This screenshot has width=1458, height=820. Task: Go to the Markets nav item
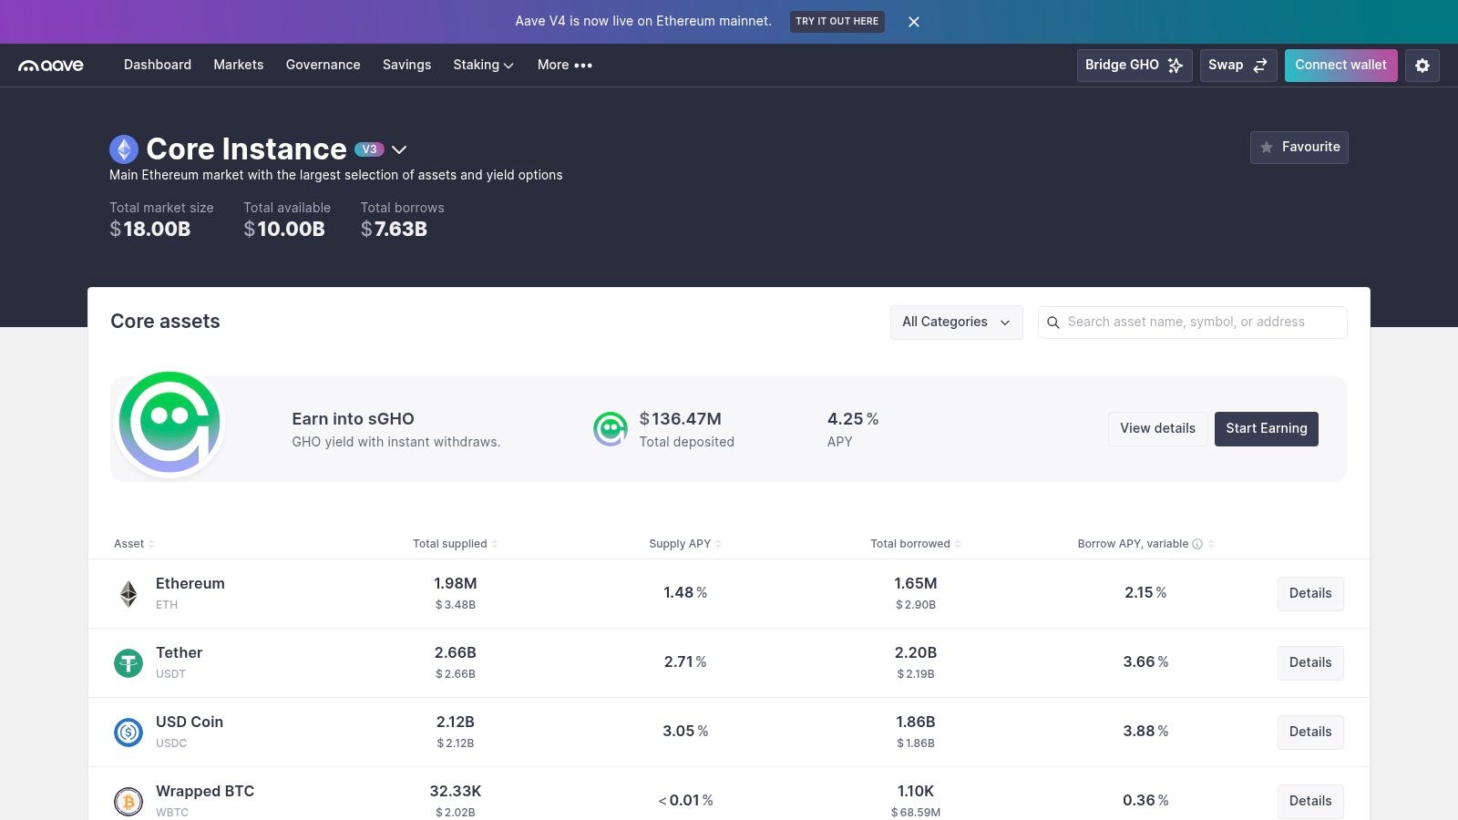239,65
